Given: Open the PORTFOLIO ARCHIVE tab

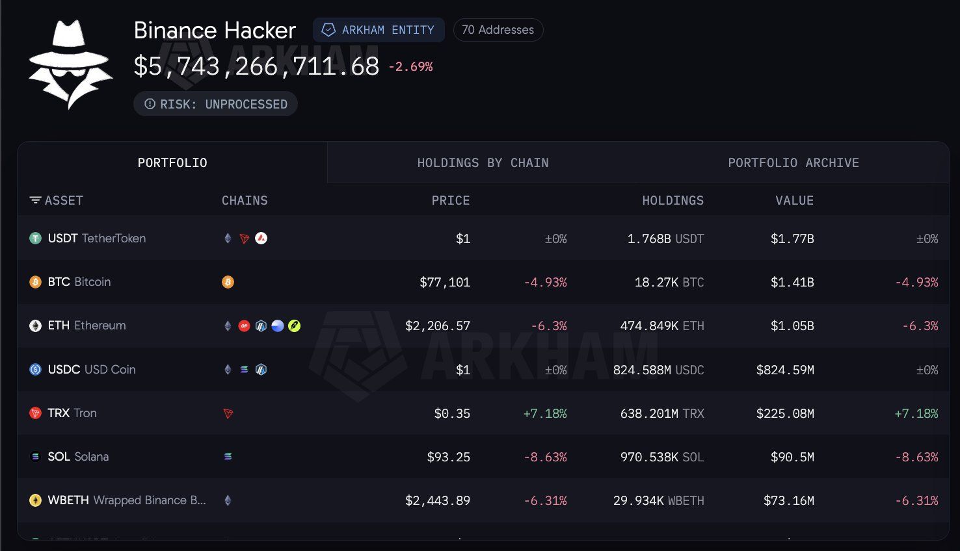Looking at the screenshot, I should click(x=793, y=162).
